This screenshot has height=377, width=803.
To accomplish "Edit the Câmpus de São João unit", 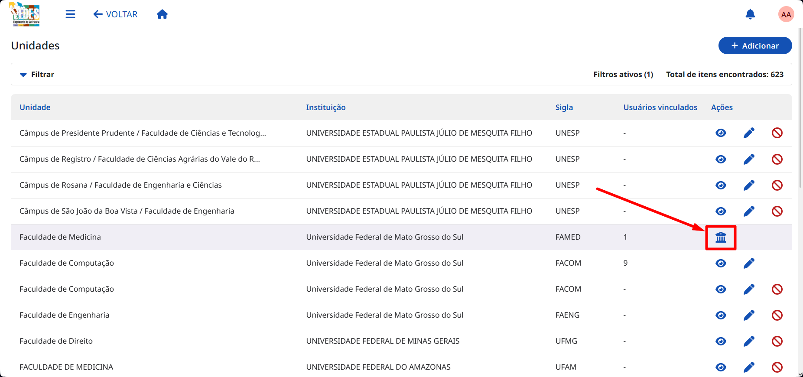I will (x=749, y=211).
